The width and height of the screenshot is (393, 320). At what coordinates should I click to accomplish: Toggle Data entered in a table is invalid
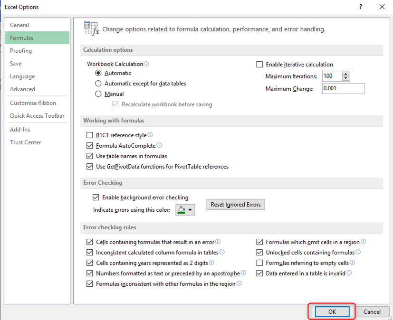point(259,273)
